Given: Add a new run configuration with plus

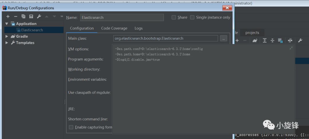Looking at the screenshot, I should click(x=8, y=17).
